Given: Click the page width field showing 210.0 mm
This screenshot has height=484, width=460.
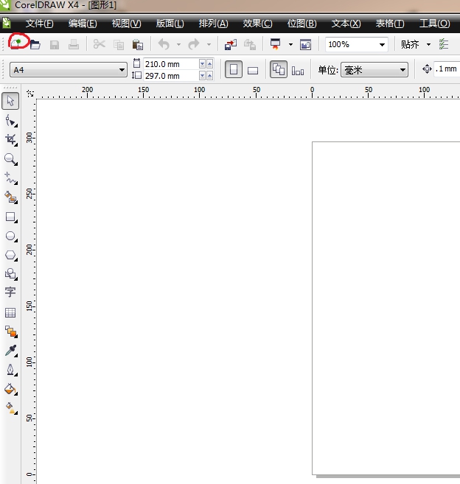Looking at the screenshot, I should 171,64.
